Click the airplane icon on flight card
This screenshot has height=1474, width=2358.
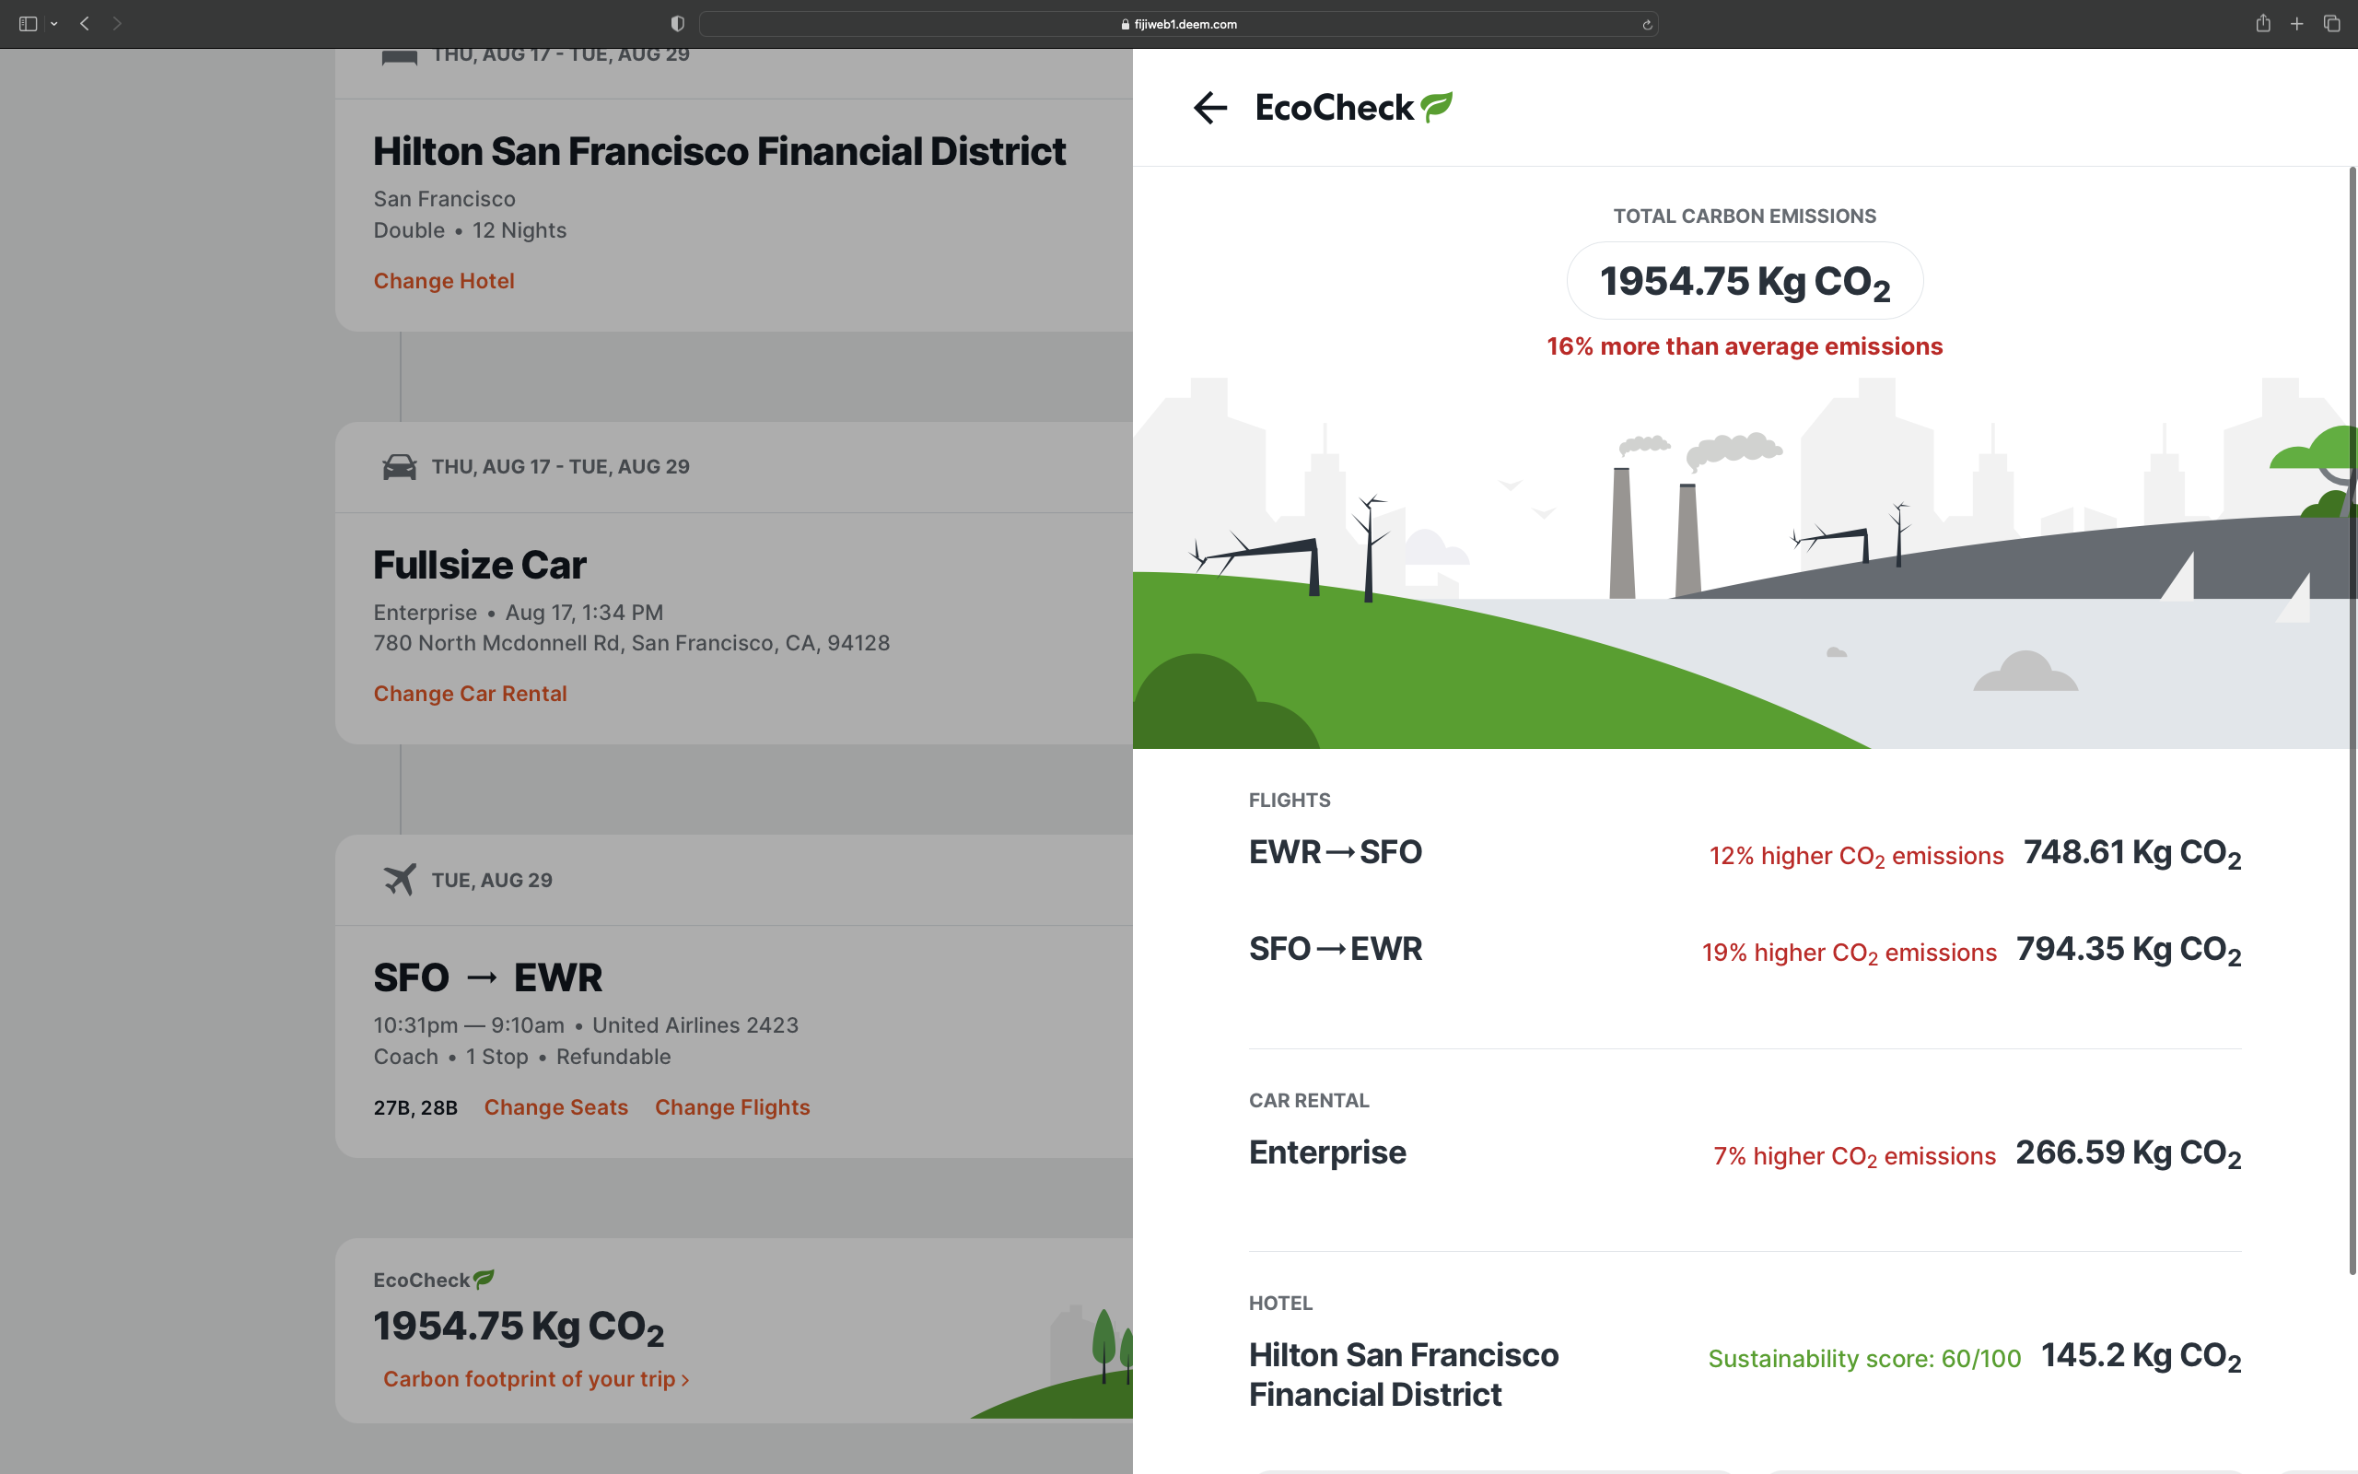coord(400,879)
